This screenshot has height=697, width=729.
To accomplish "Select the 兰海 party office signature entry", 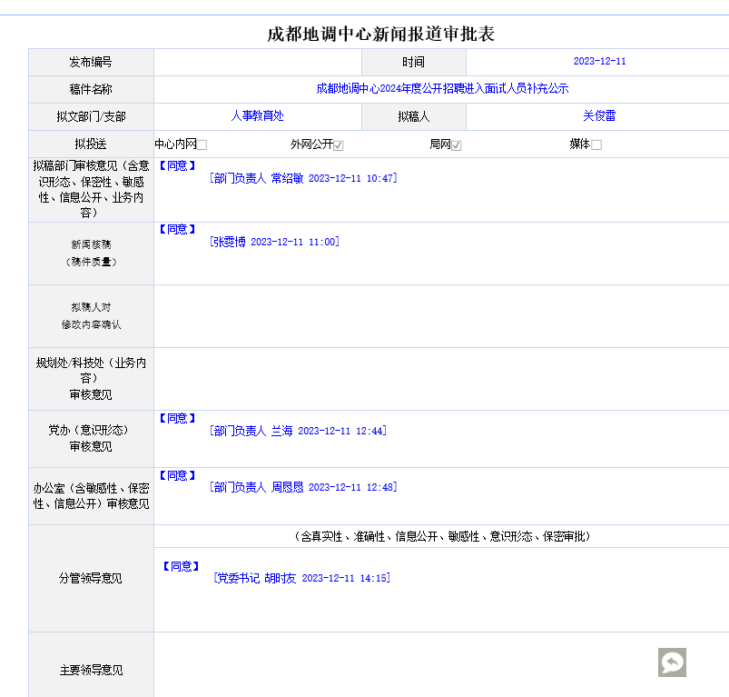I will [x=297, y=431].
